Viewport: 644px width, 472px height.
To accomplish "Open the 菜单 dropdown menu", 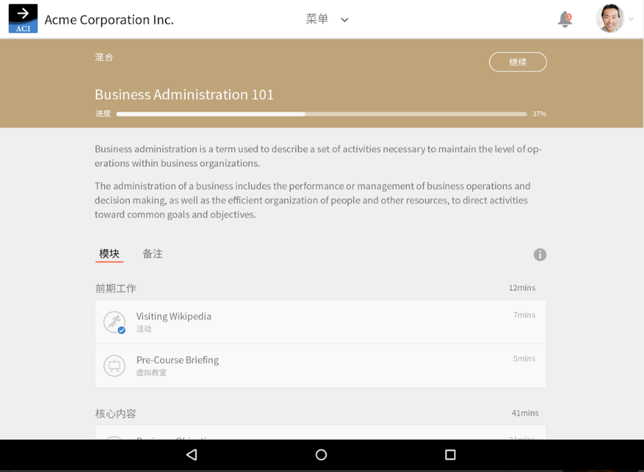I will click(328, 19).
